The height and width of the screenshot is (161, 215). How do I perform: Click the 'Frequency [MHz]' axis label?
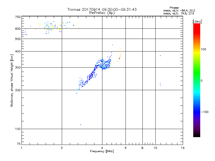(102, 151)
